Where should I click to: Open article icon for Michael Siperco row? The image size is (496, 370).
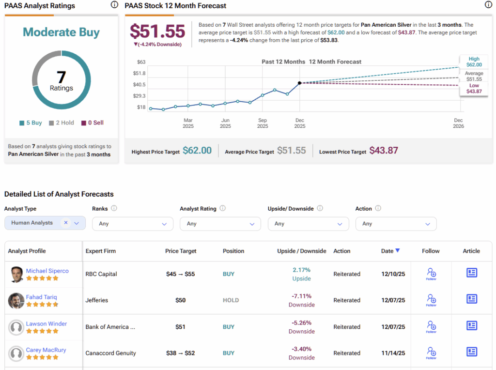coord(471,273)
